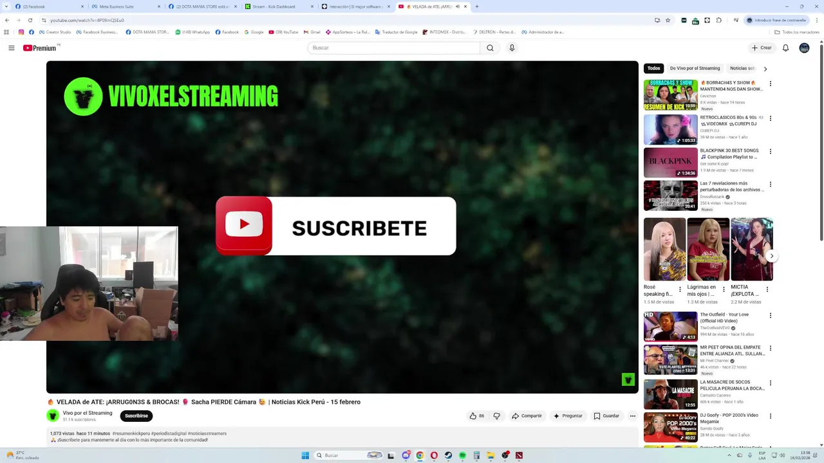Click the YouTube Premium logo
Viewport: 824px width, 463px height.
[41, 48]
